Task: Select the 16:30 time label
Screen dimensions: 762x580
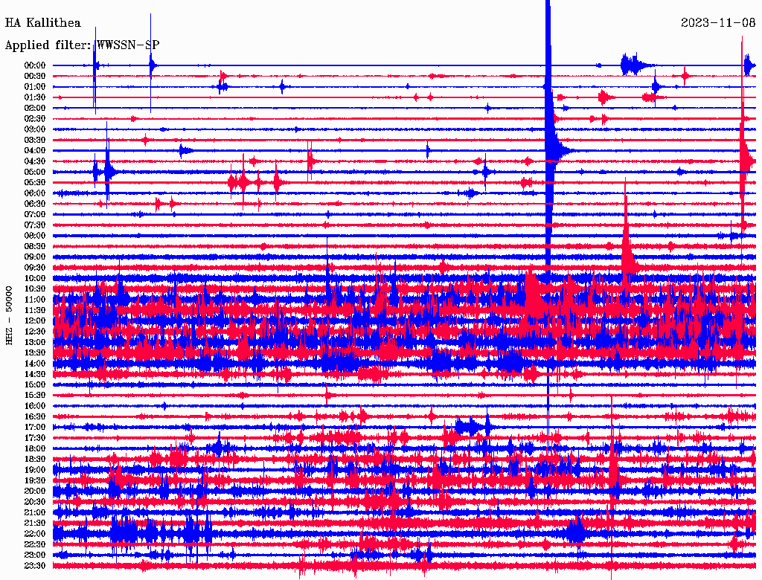Action: (35, 417)
